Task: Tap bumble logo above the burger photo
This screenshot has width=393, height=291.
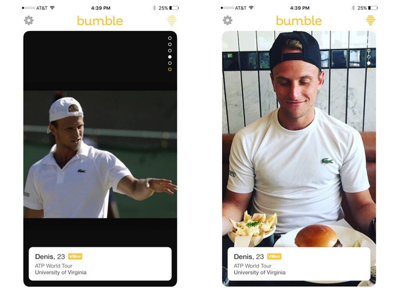Action: [299, 21]
